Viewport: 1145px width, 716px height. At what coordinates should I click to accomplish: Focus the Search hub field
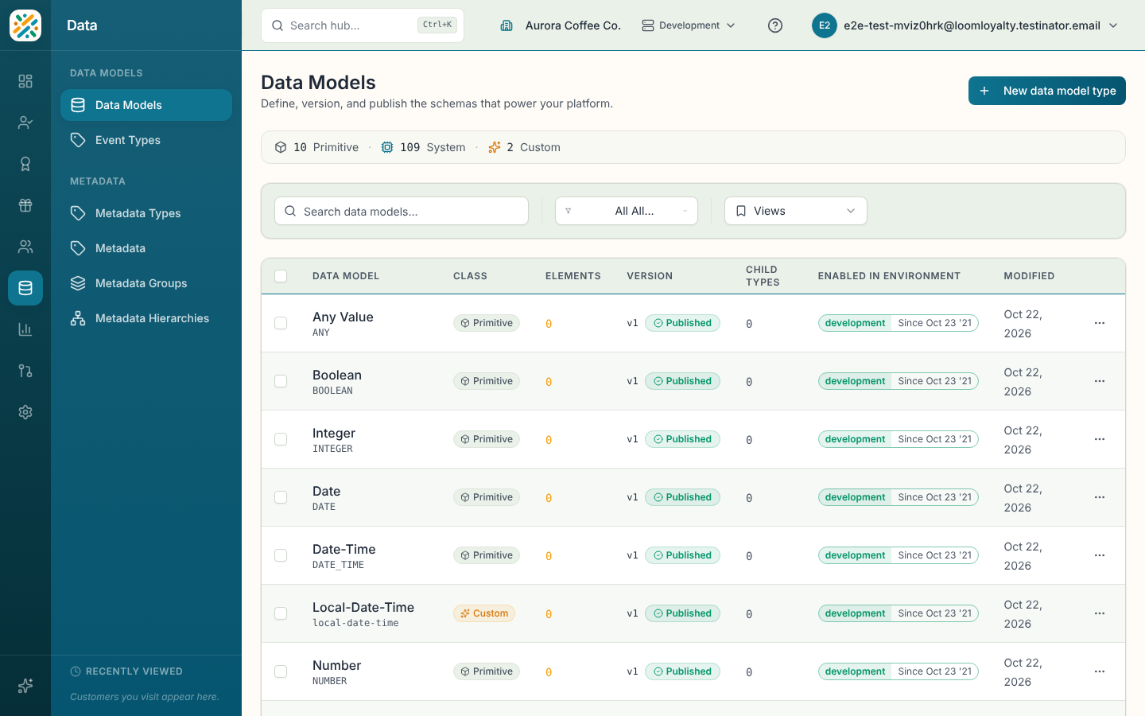coord(363,25)
